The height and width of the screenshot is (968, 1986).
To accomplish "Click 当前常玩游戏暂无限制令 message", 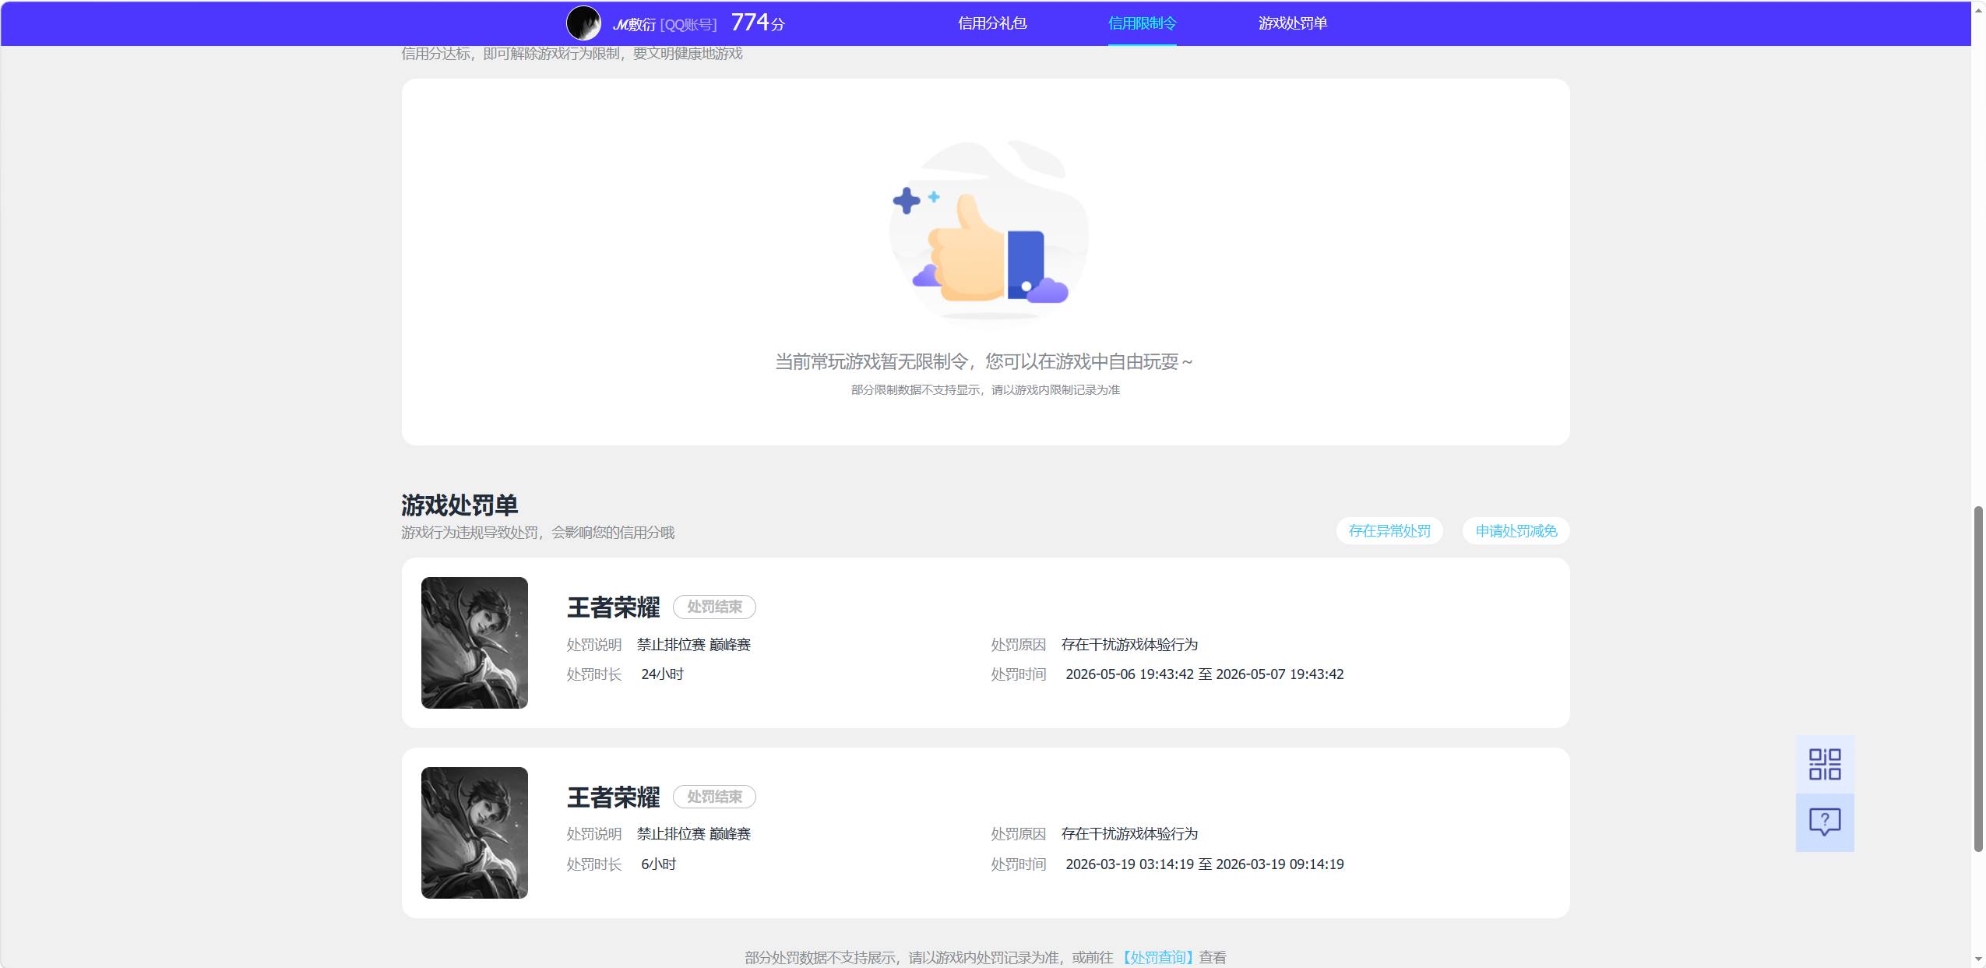I will 984,361.
